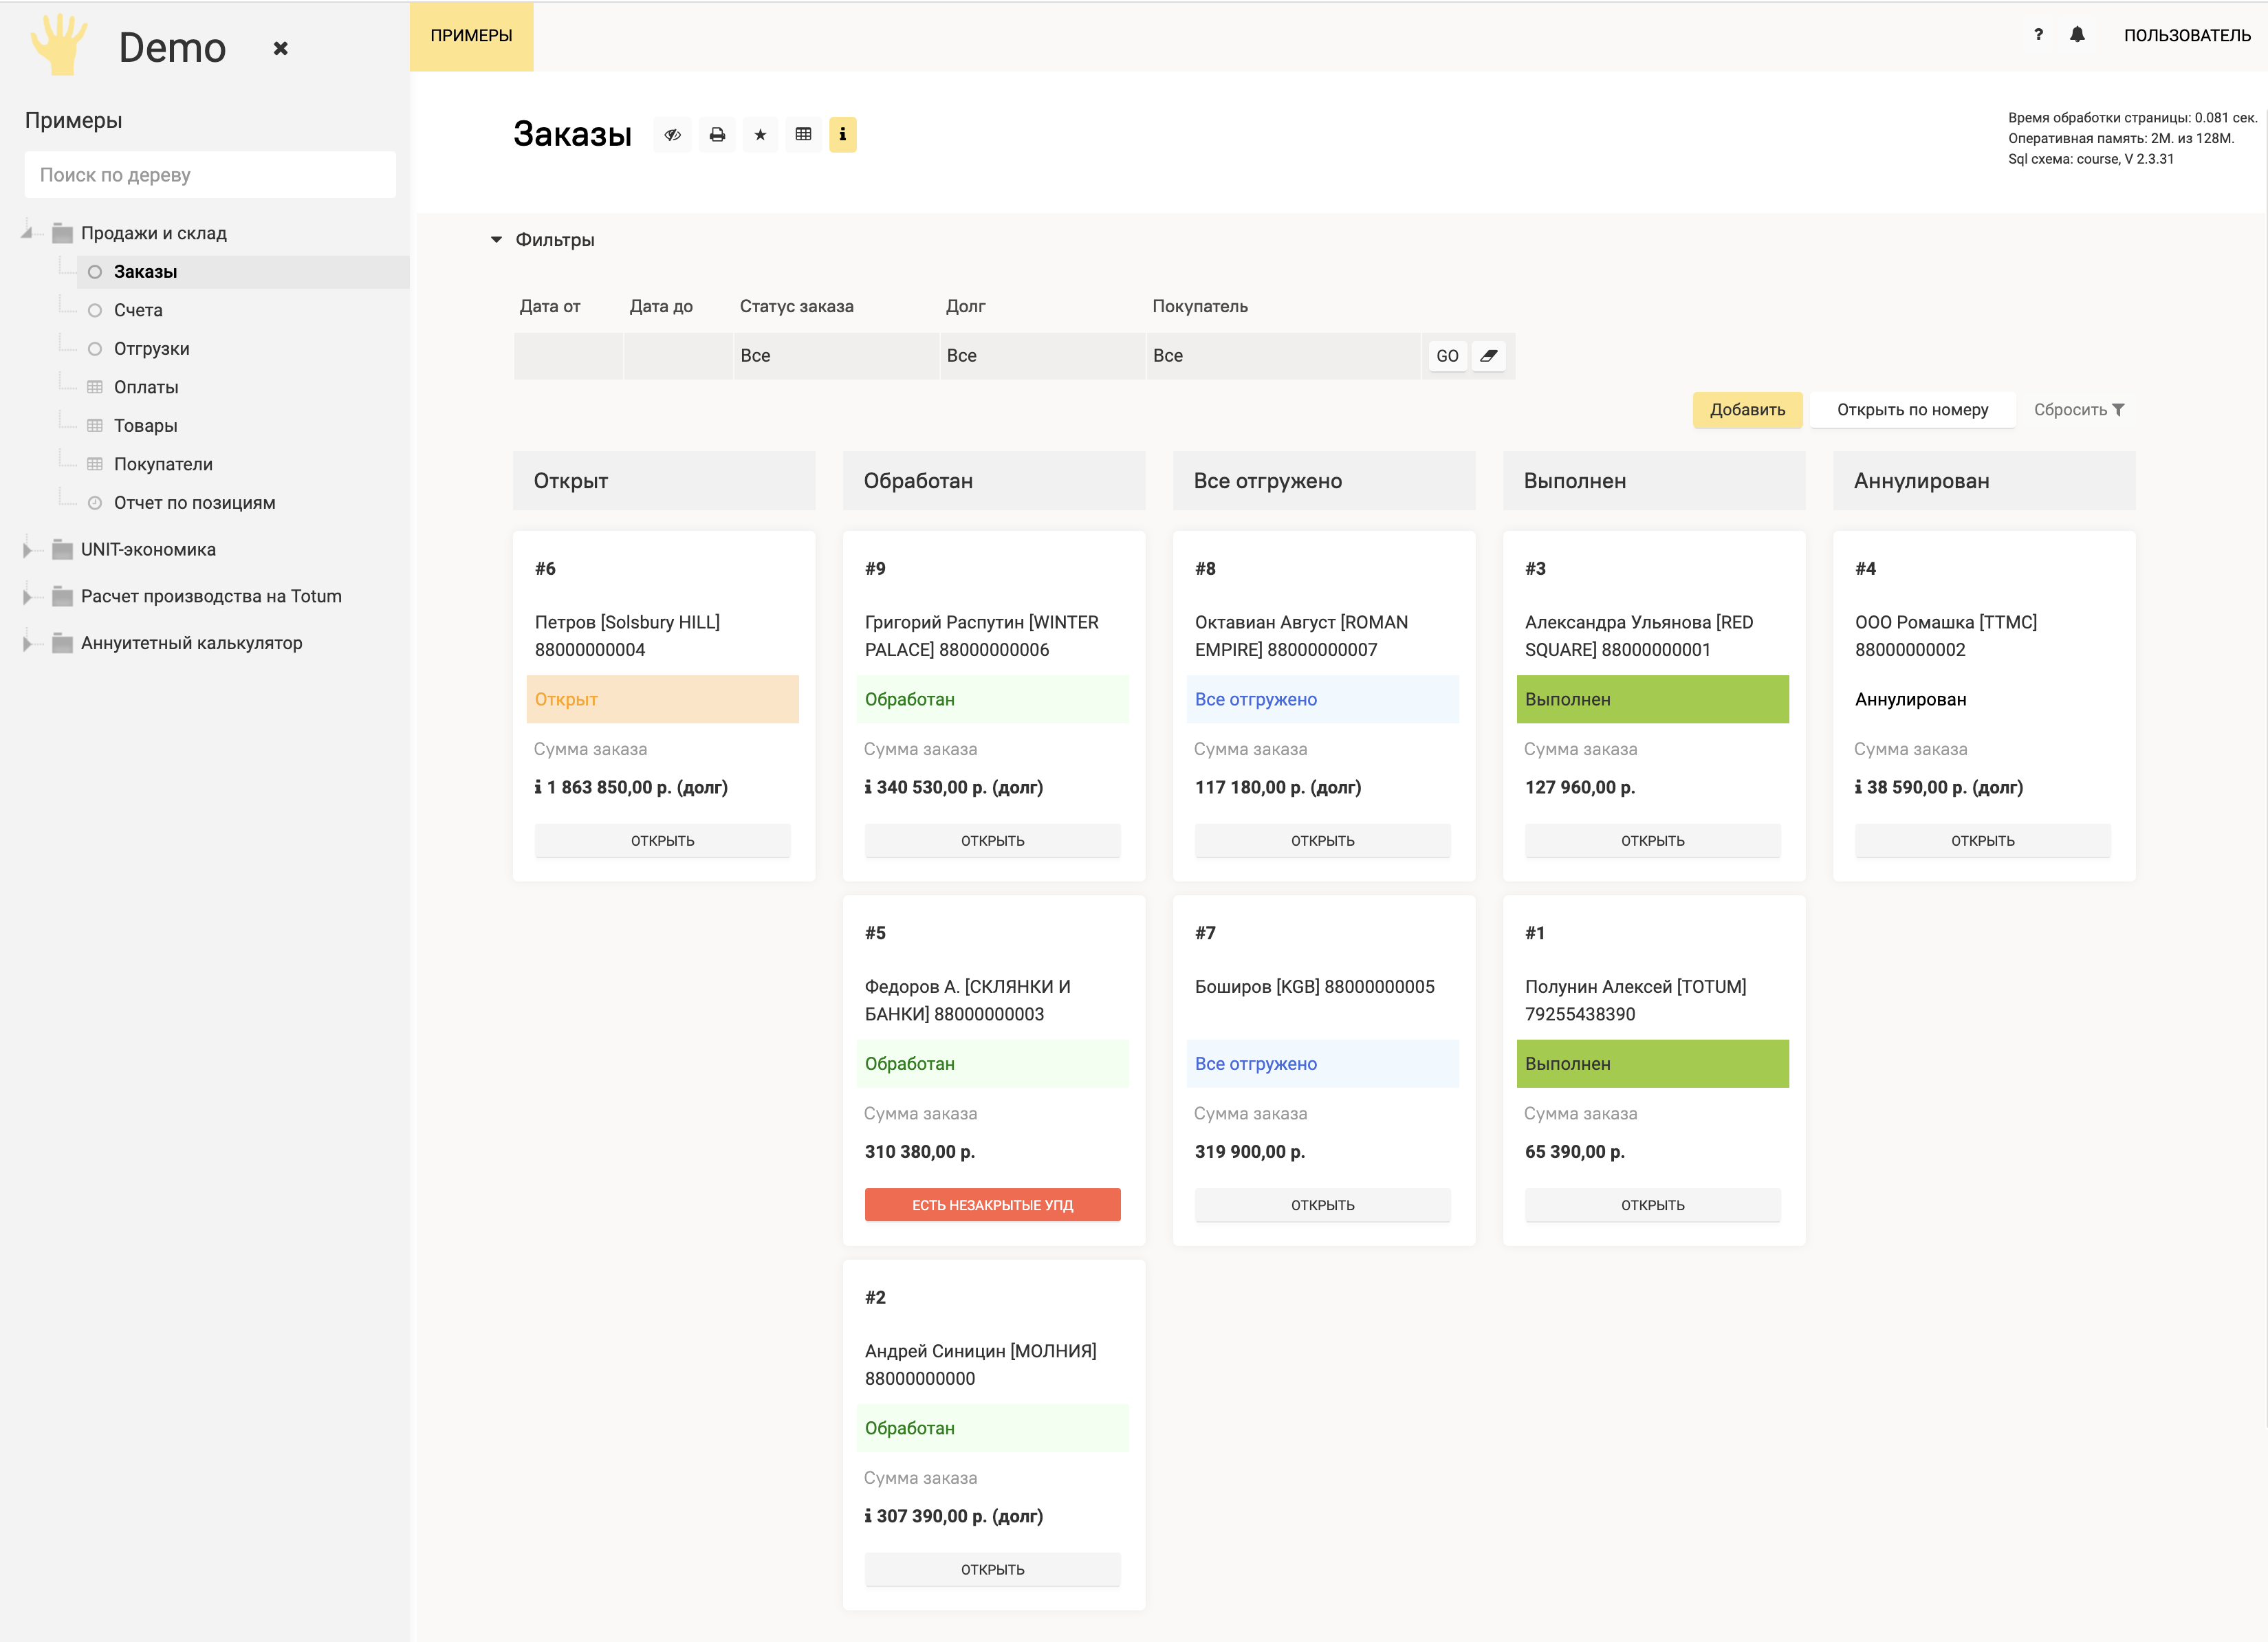Open help question mark icon
This screenshot has width=2268, height=1642.
pyautogui.click(x=2038, y=35)
